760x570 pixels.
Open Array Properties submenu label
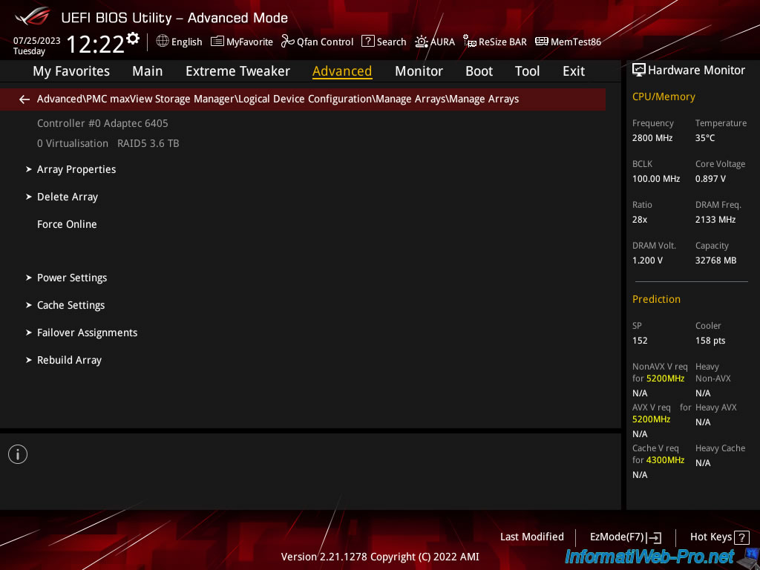(76, 170)
